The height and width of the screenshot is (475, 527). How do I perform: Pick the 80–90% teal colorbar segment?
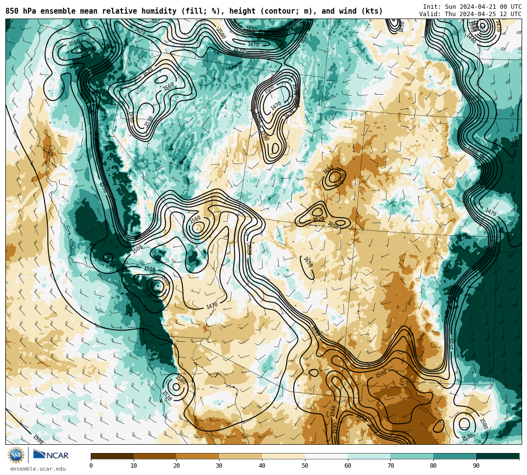click(455, 456)
